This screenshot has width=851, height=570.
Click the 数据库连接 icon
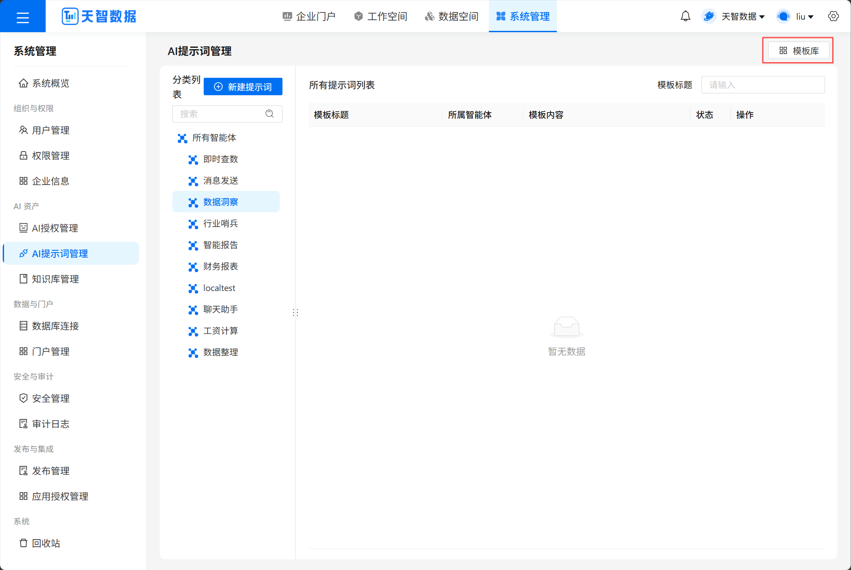[x=23, y=326]
